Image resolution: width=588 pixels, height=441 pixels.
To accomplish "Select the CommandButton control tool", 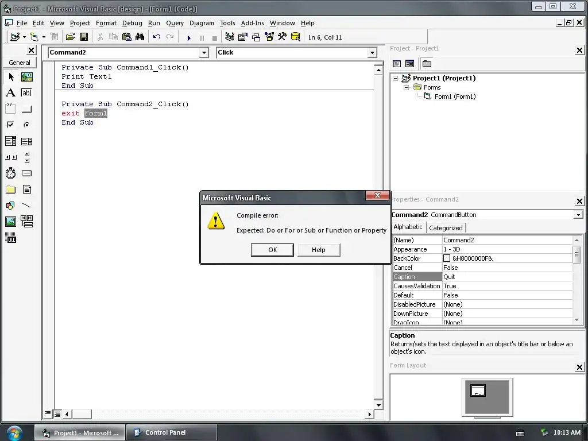I will 26,109.
